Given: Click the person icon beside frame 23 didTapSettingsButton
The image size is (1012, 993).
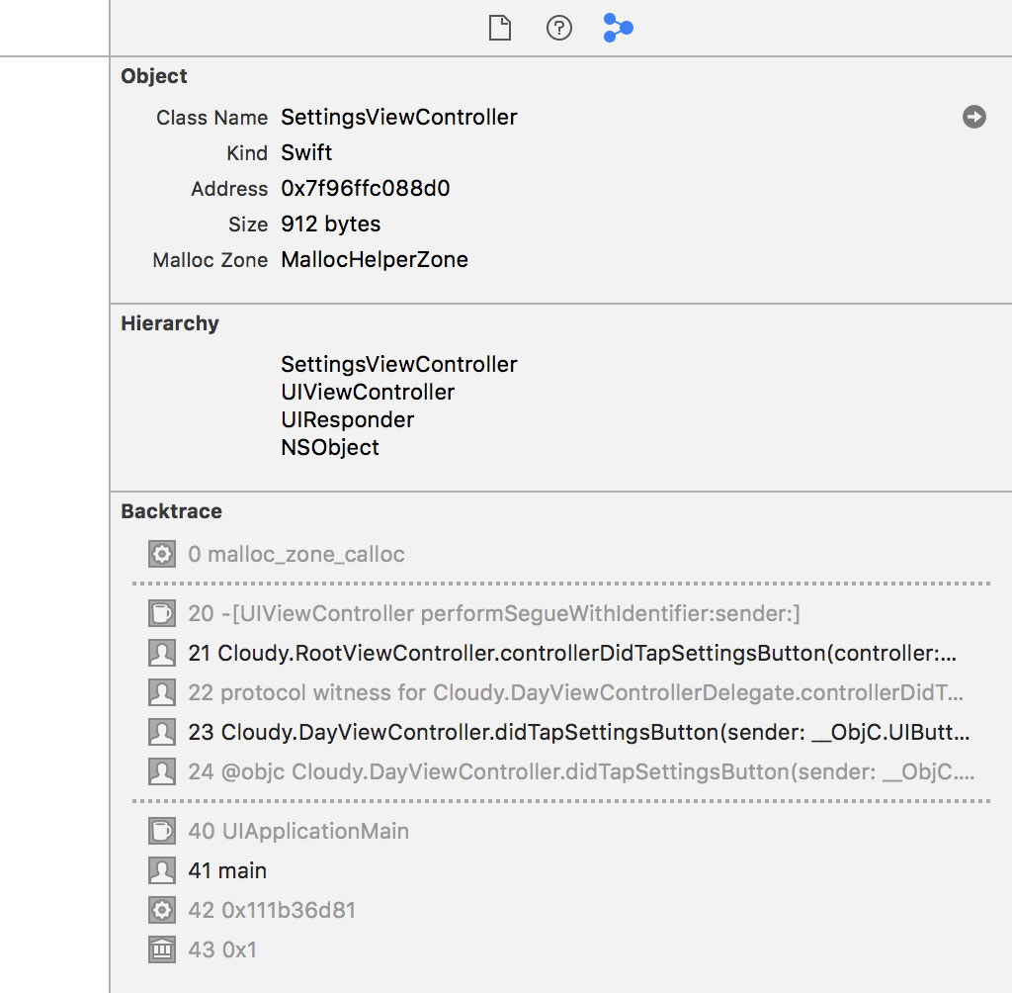Looking at the screenshot, I should click(x=161, y=732).
